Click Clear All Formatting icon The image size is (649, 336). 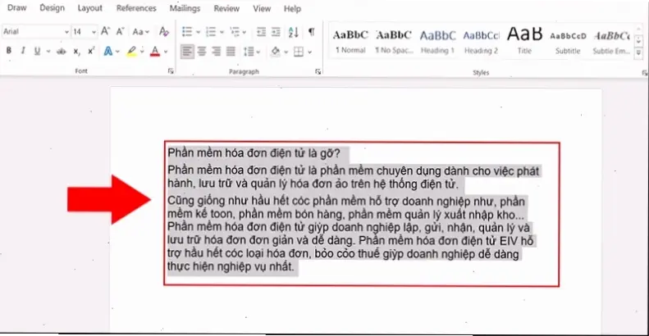[164, 31]
